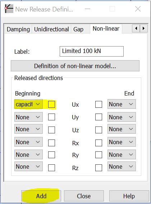Click the release definition window icon
This screenshot has width=151, height=204.
pyautogui.click(x=9, y=9)
